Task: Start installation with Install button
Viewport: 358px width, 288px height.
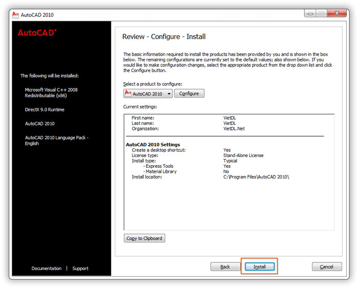Action: (260, 267)
